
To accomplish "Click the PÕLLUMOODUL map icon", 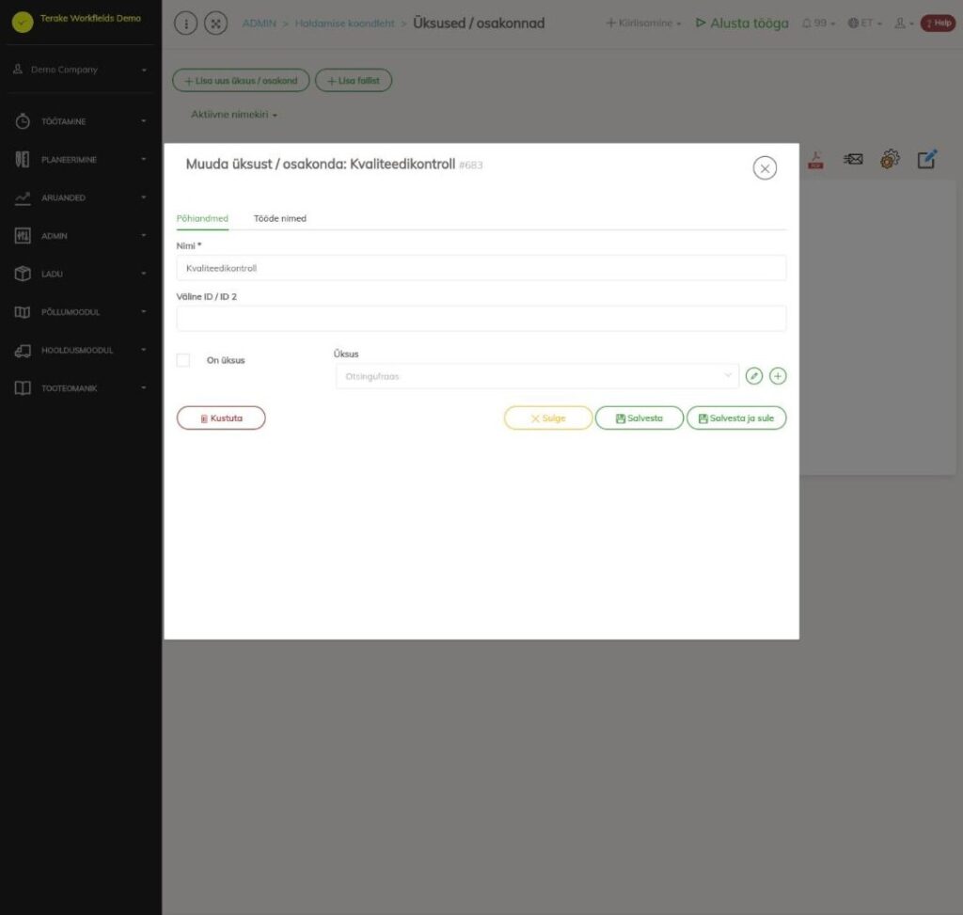I will click(x=23, y=312).
